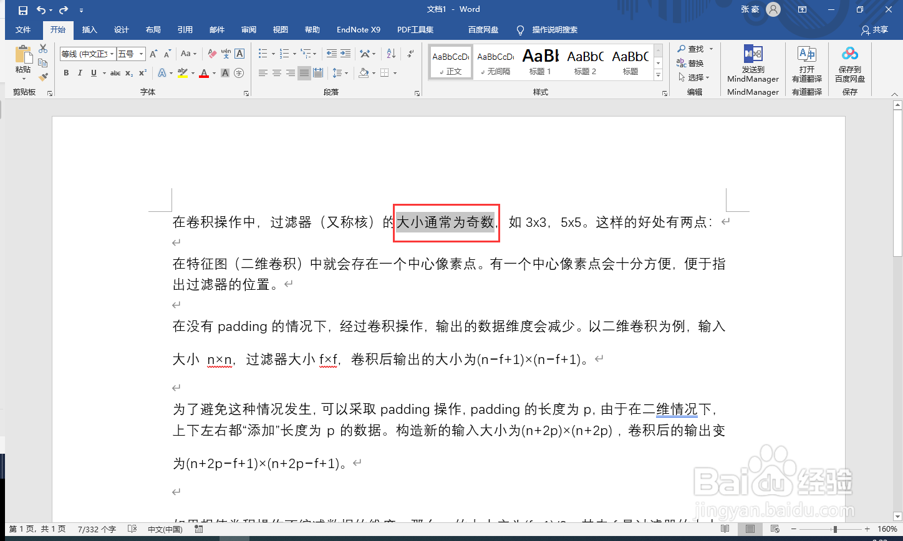Apply yellow text highlight color
This screenshot has width=903, height=541.
[x=182, y=73]
